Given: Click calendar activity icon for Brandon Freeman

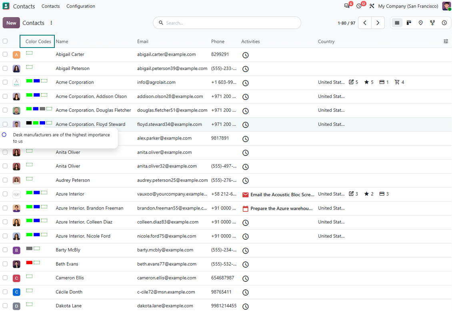Looking at the screenshot, I should pos(245,209).
